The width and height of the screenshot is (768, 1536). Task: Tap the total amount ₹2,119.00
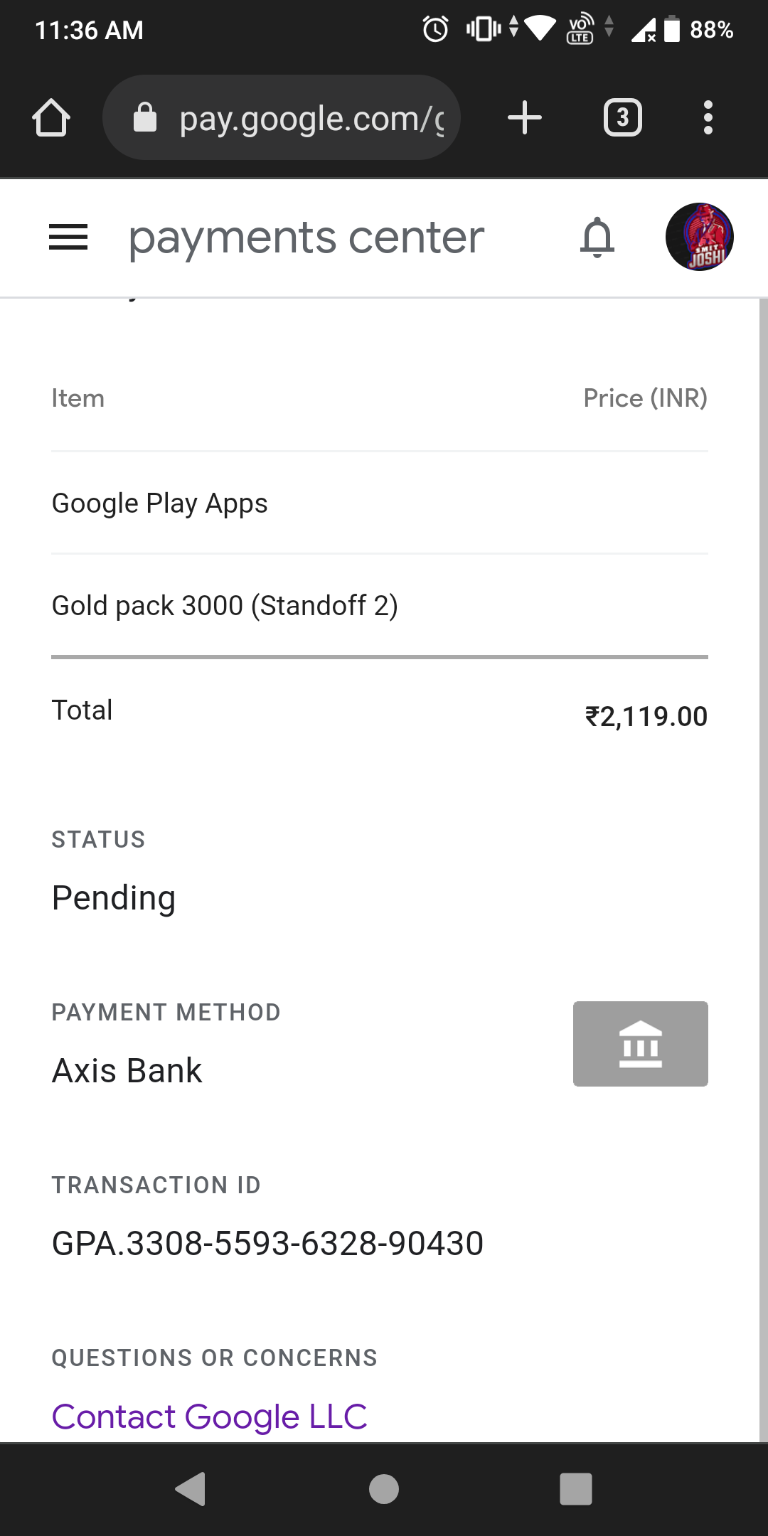646,716
